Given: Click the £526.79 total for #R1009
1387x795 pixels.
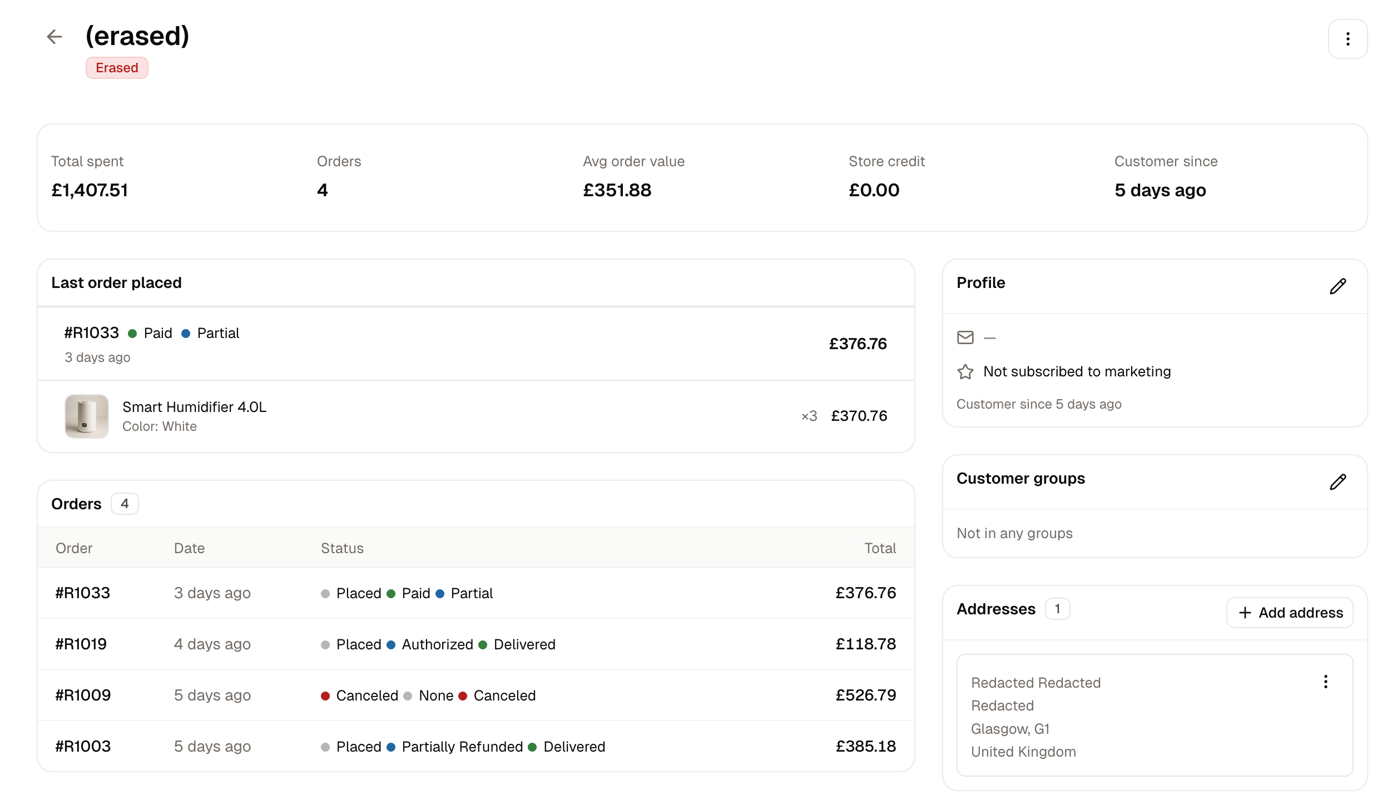Looking at the screenshot, I should coord(865,695).
